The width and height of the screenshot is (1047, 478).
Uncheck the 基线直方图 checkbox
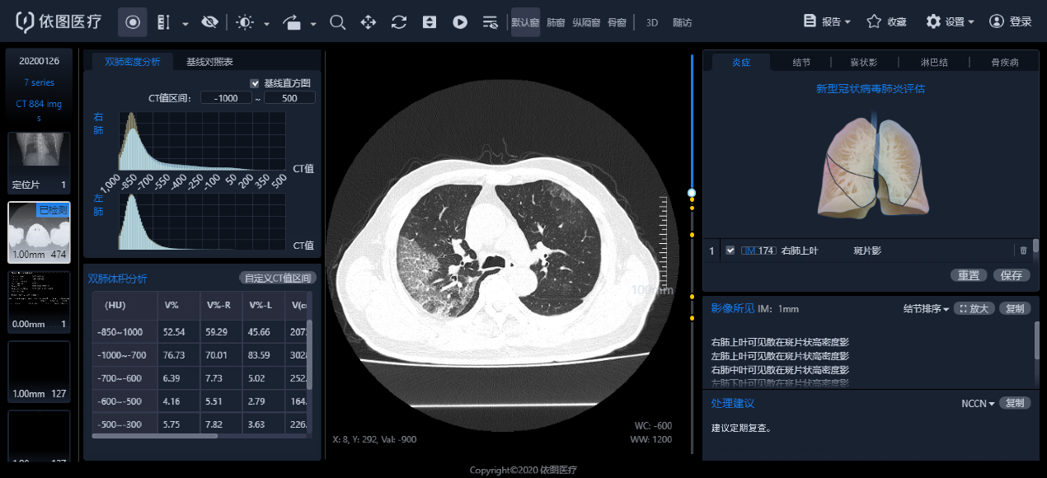255,83
